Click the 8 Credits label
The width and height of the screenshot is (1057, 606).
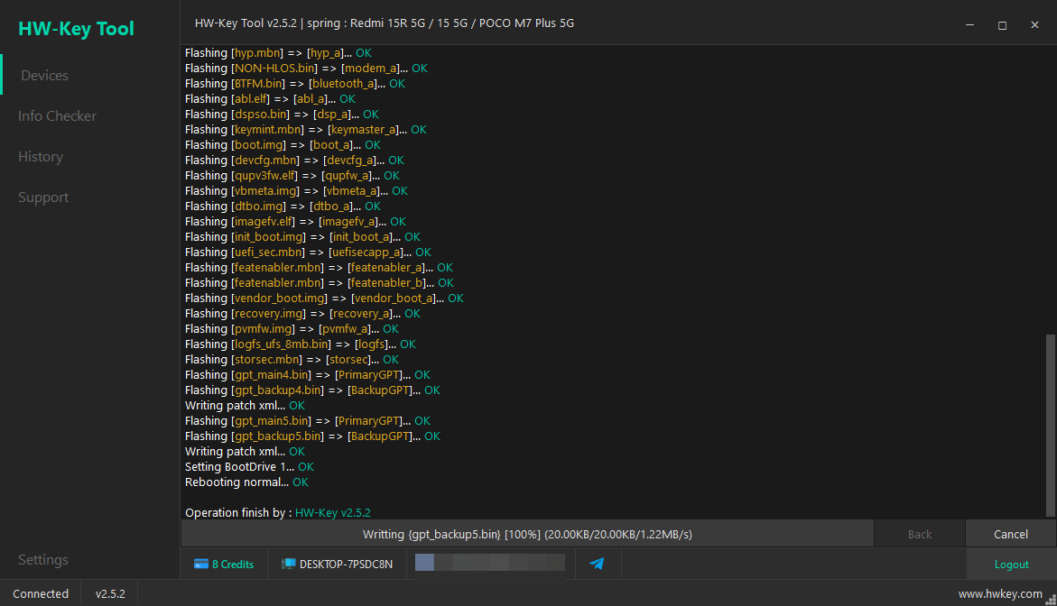pyautogui.click(x=233, y=565)
